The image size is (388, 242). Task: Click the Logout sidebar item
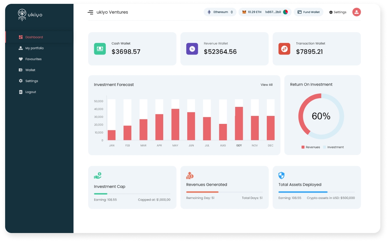(x=30, y=92)
